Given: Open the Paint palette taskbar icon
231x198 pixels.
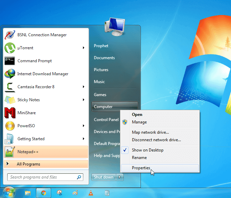Looking at the screenshot, I should (75, 193).
